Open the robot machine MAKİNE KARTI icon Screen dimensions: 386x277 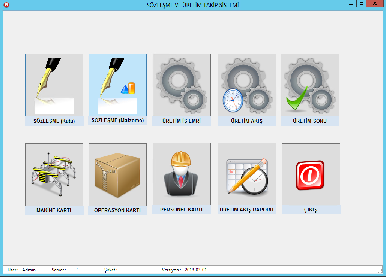(x=54, y=174)
